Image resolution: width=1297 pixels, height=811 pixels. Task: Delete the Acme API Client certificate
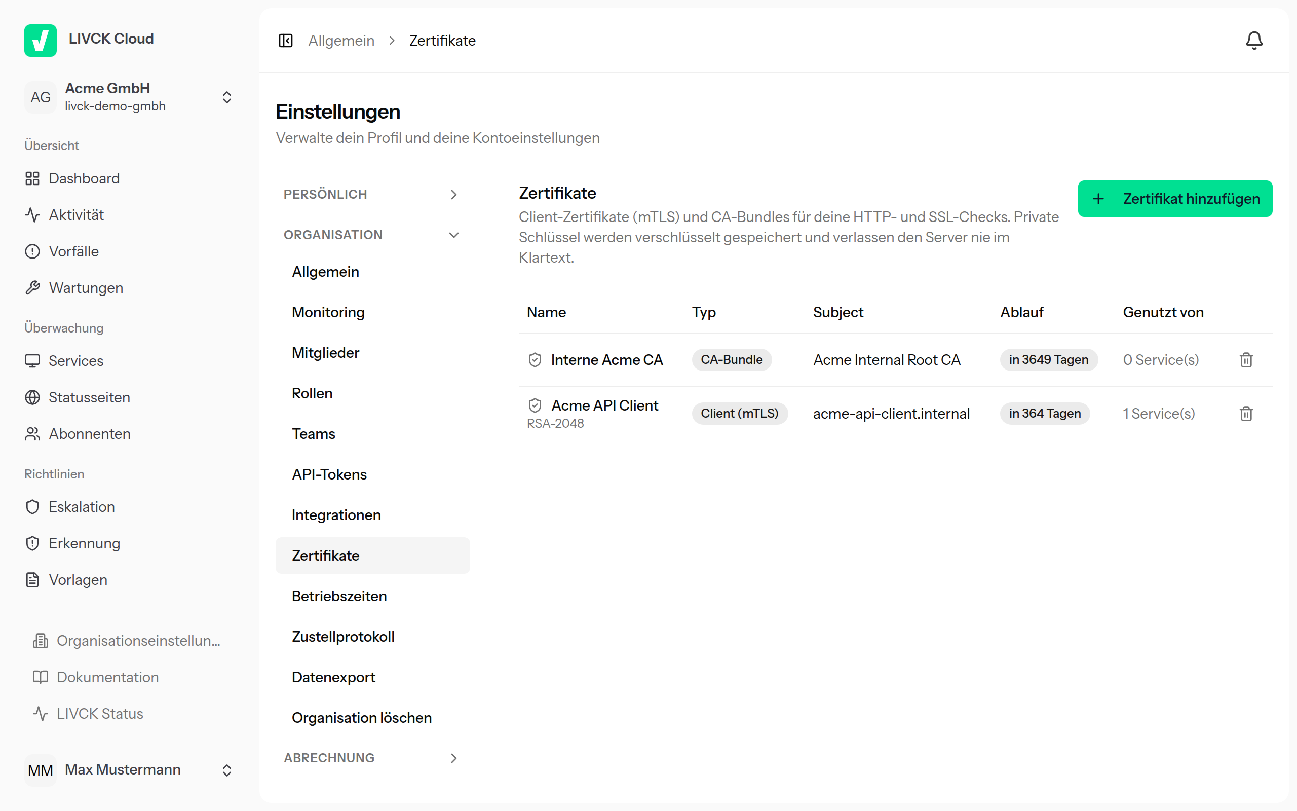pyautogui.click(x=1246, y=414)
